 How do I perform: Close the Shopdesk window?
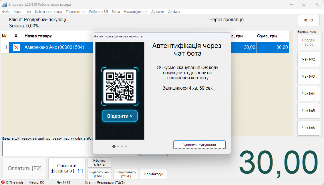(317, 4)
